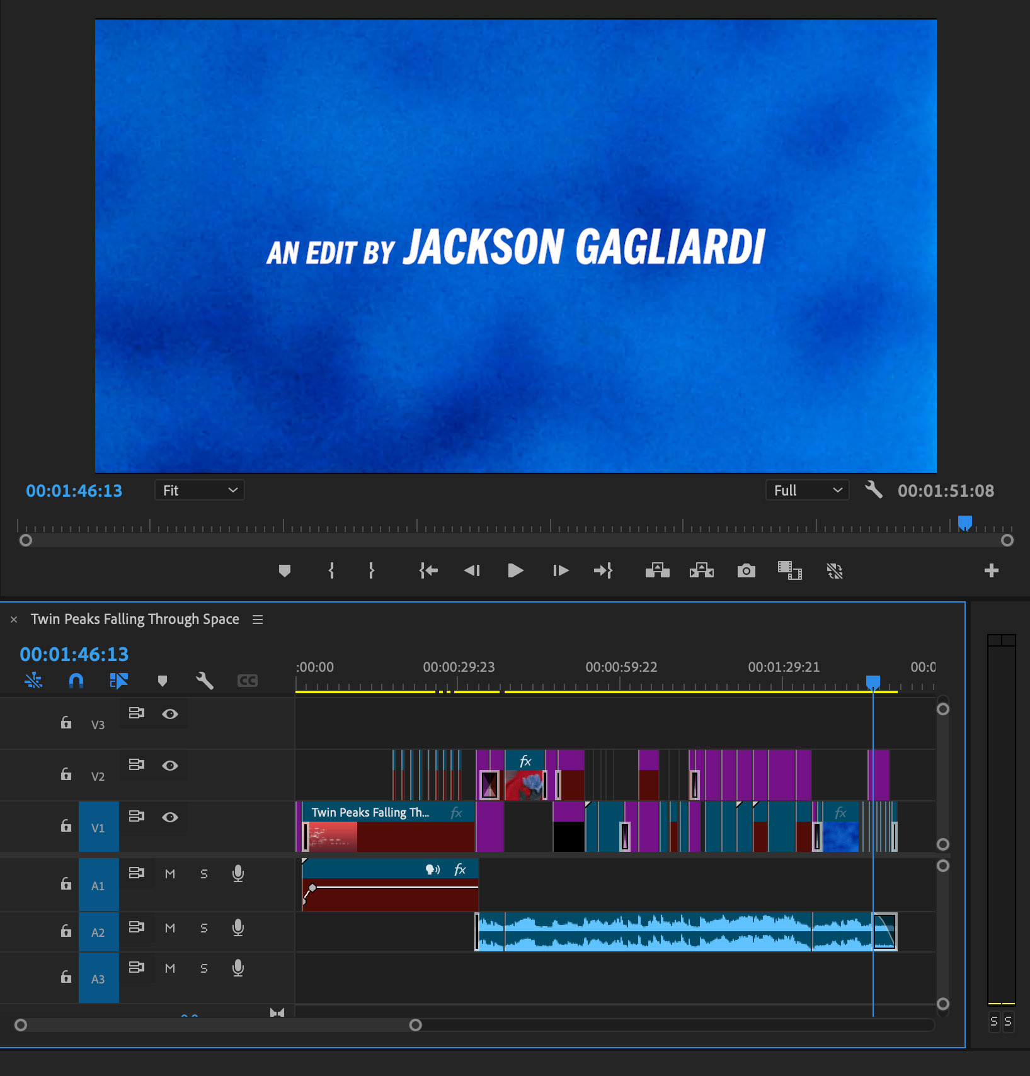The image size is (1030, 1076).
Task: Toggle A3 track targeting button
Action: (x=98, y=978)
